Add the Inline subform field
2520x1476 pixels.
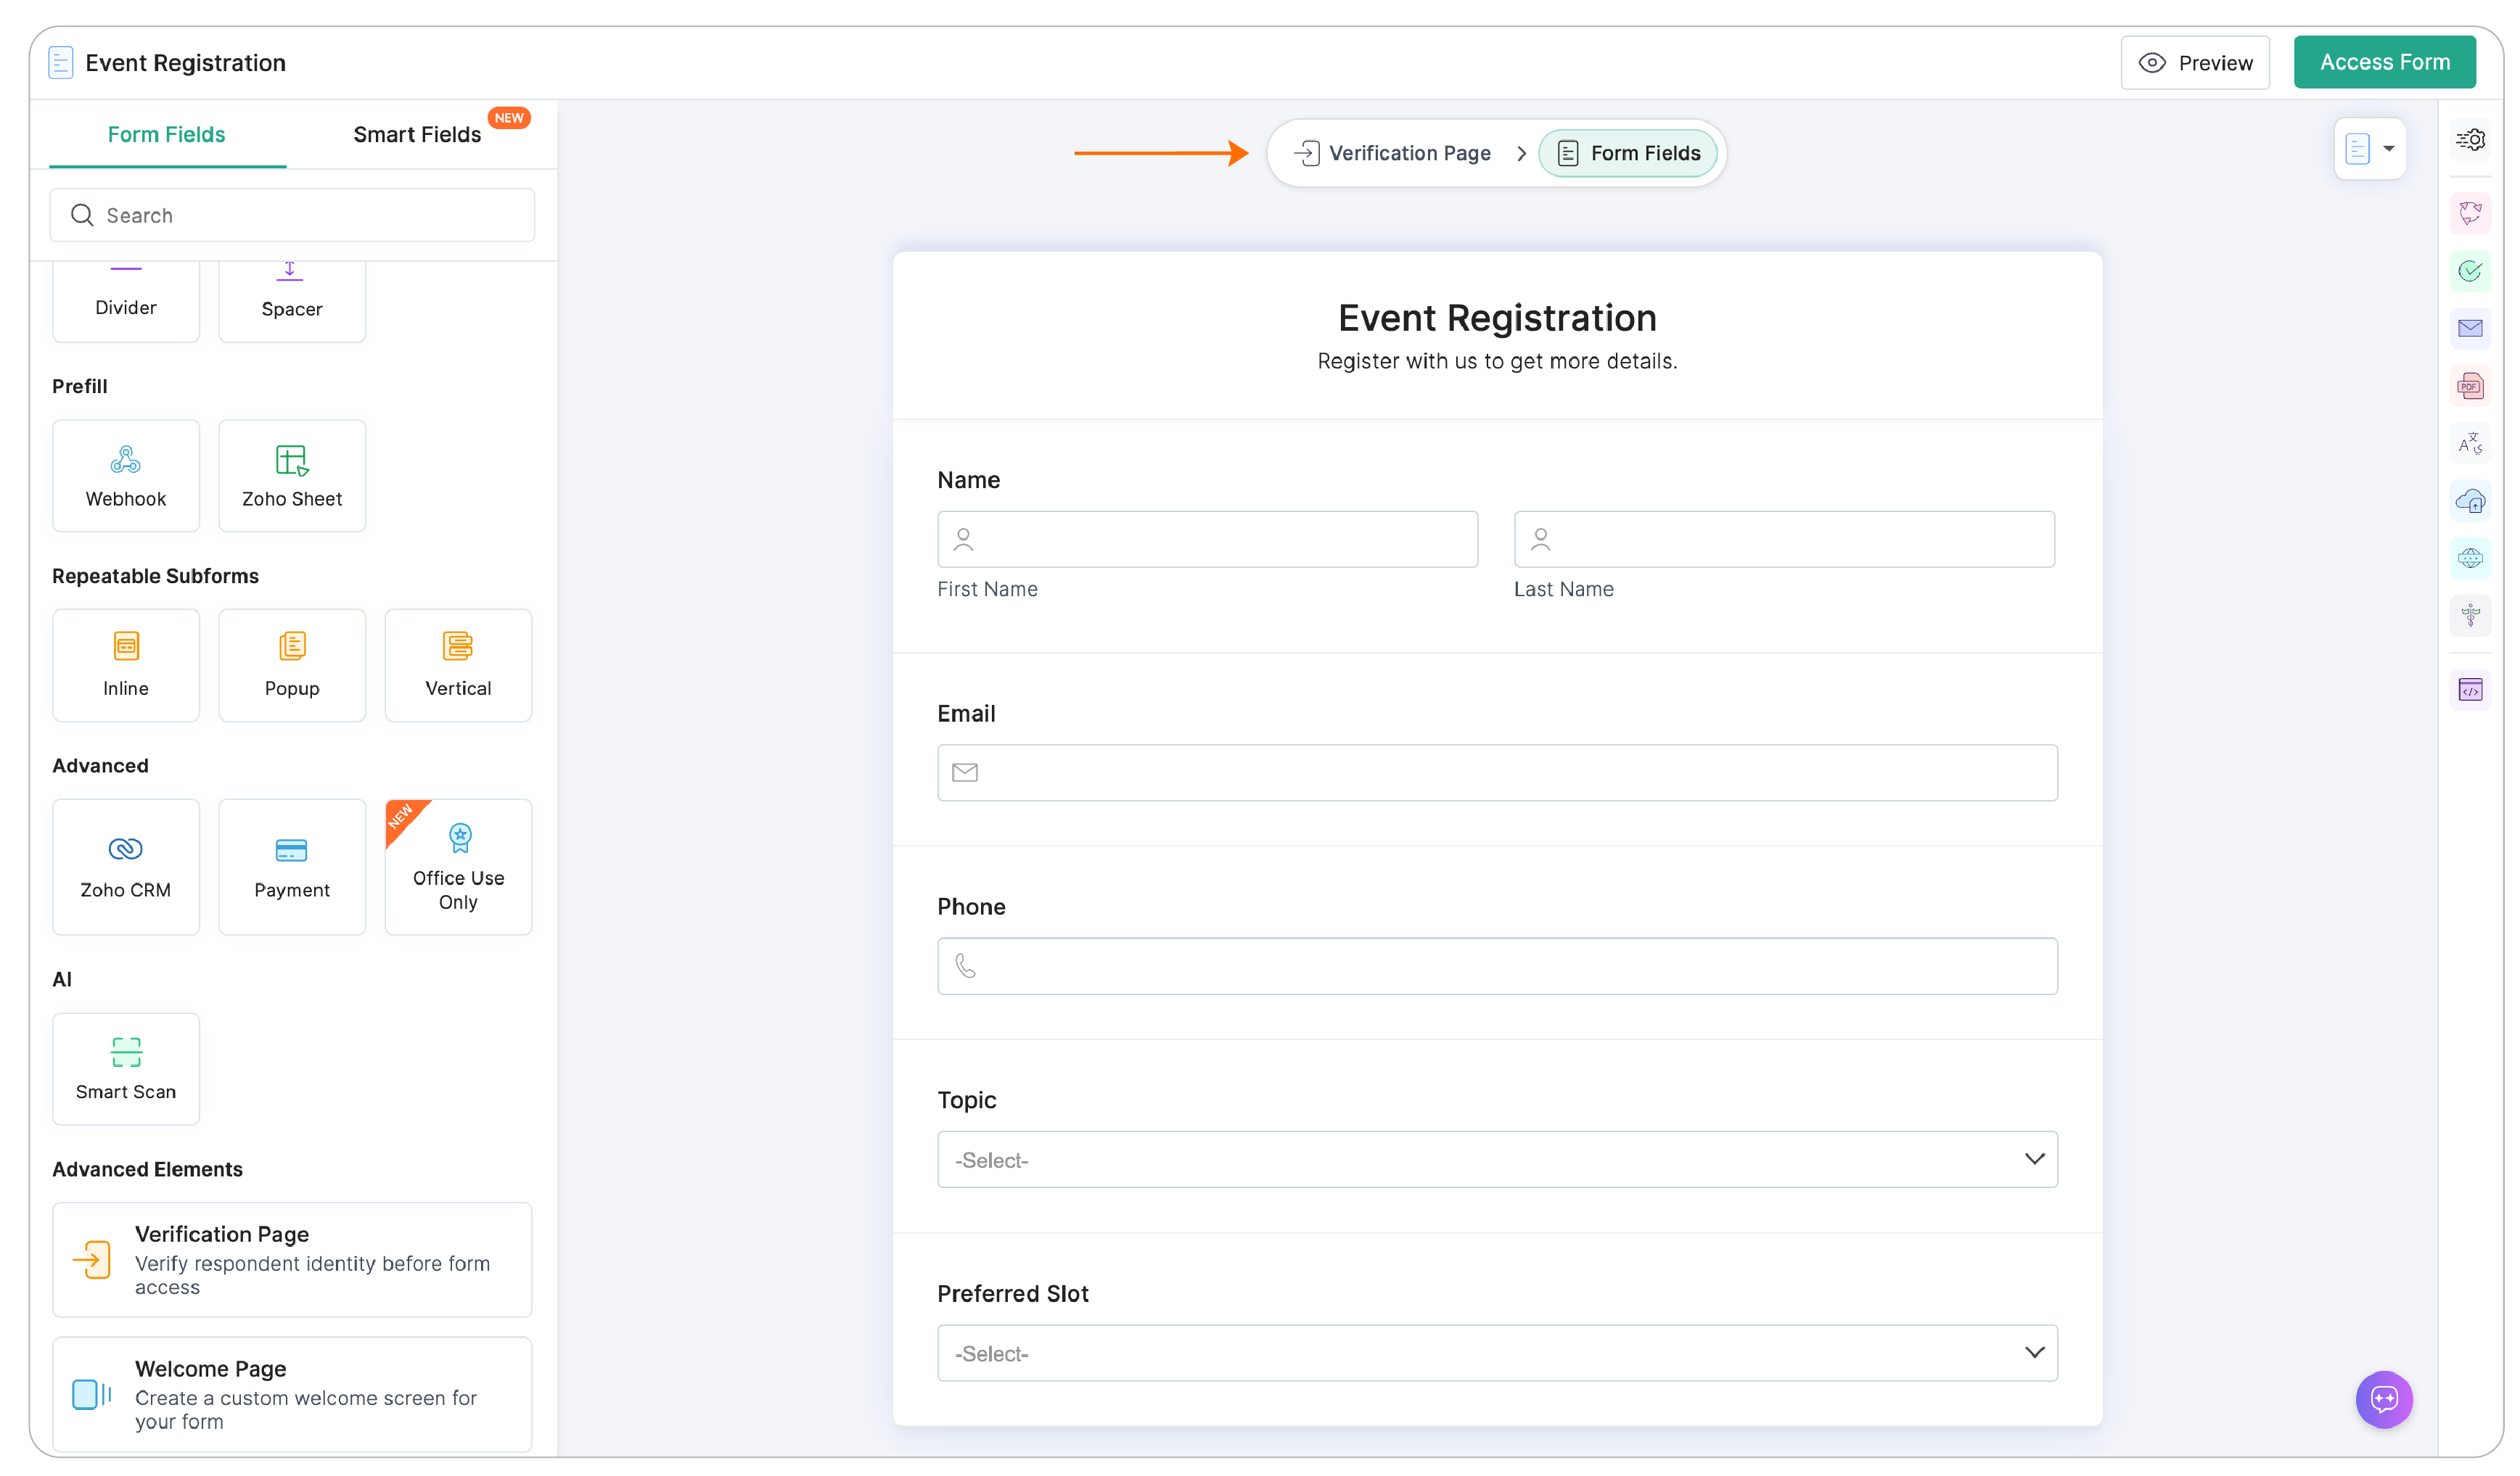click(126, 666)
